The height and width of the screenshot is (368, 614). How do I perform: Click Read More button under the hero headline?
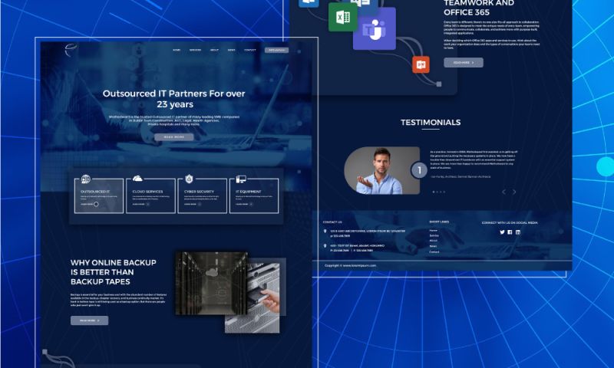click(173, 137)
